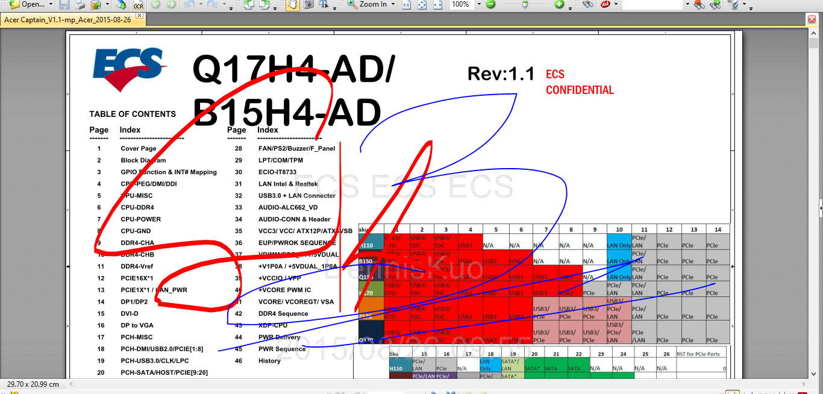This screenshot has width=823, height=394.
Task: Open Find with the binoculars icon
Action: click(588, 4)
